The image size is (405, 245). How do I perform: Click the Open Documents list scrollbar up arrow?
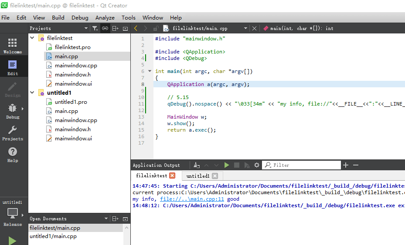(x=126, y=228)
